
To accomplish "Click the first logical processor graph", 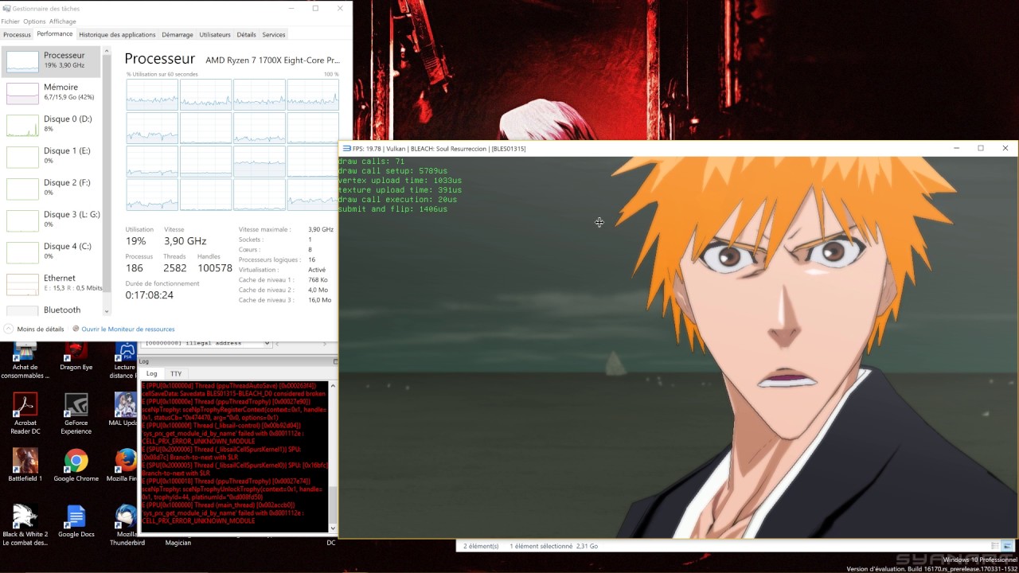I will click(152, 95).
